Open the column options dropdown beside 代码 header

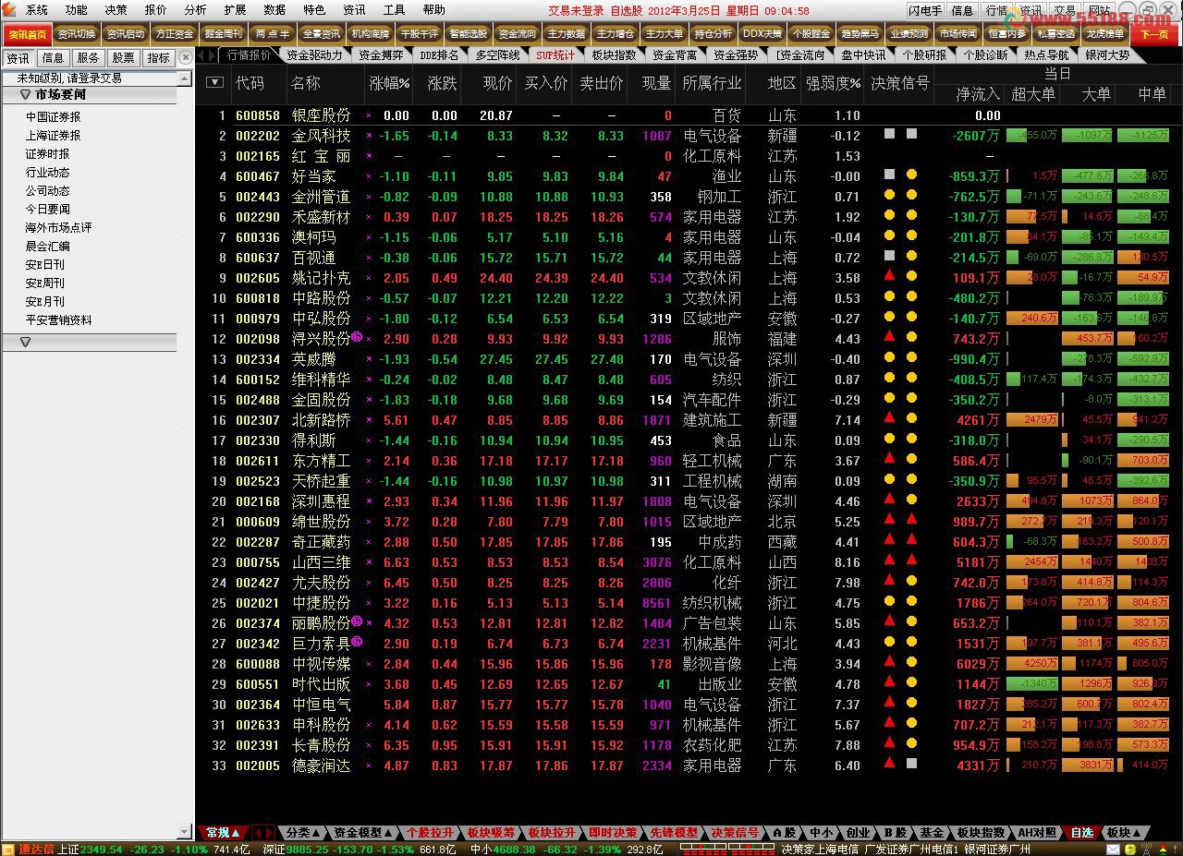[214, 82]
